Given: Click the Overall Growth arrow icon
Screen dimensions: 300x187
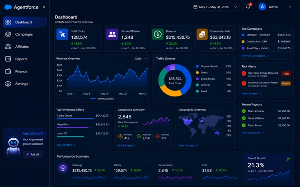Looking at the screenshot, I should 287,160.
